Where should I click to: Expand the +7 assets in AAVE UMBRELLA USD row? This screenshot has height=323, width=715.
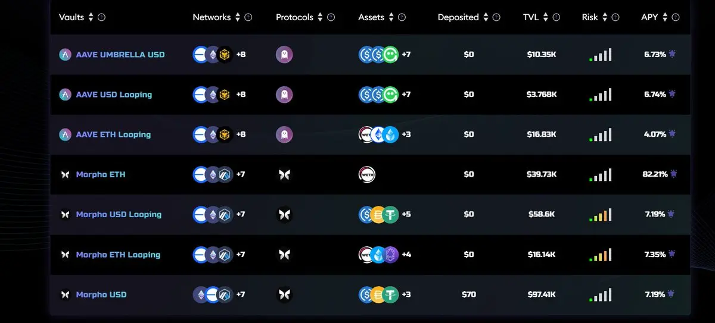406,55
